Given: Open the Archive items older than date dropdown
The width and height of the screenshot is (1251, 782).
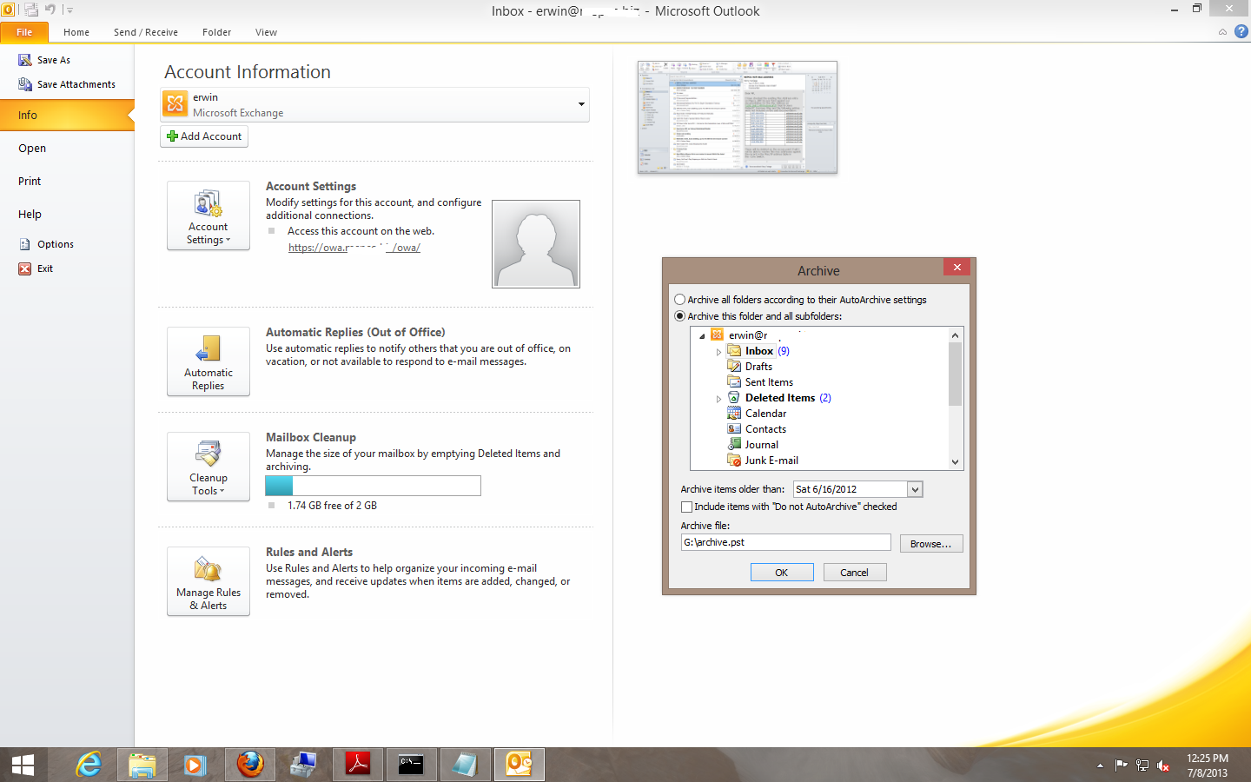Looking at the screenshot, I should pyautogui.click(x=915, y=490).
